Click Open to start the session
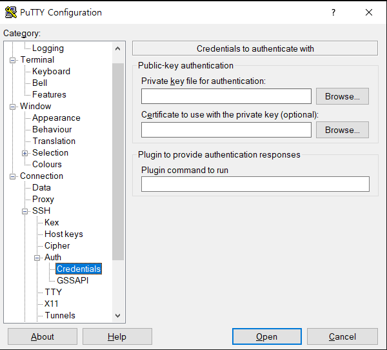 click(x=267, y=336)
